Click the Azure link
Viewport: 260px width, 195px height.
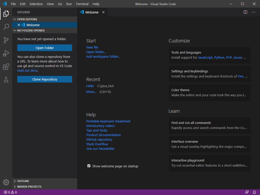coord(238,58)
